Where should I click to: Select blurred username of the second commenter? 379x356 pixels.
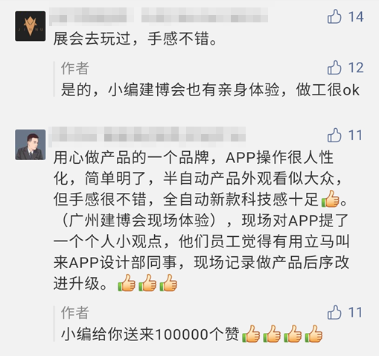(x=147, y=136)
